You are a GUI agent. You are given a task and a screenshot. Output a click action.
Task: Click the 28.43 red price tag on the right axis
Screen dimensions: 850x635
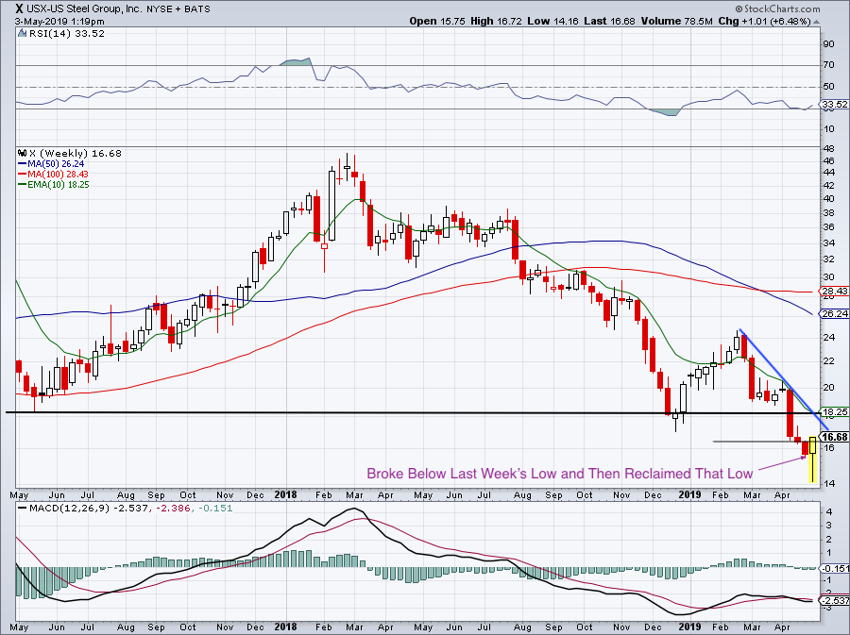pyautogui.click(x=834, y=292)
